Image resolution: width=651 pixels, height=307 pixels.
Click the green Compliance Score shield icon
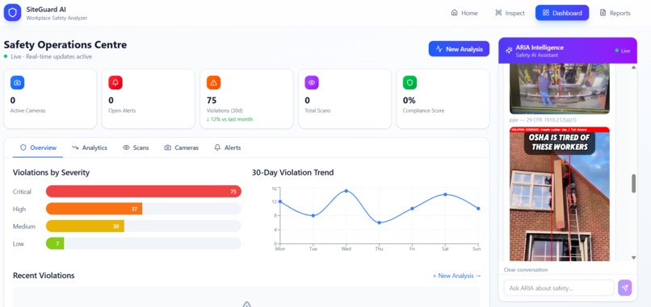click(x=409, y=82)
